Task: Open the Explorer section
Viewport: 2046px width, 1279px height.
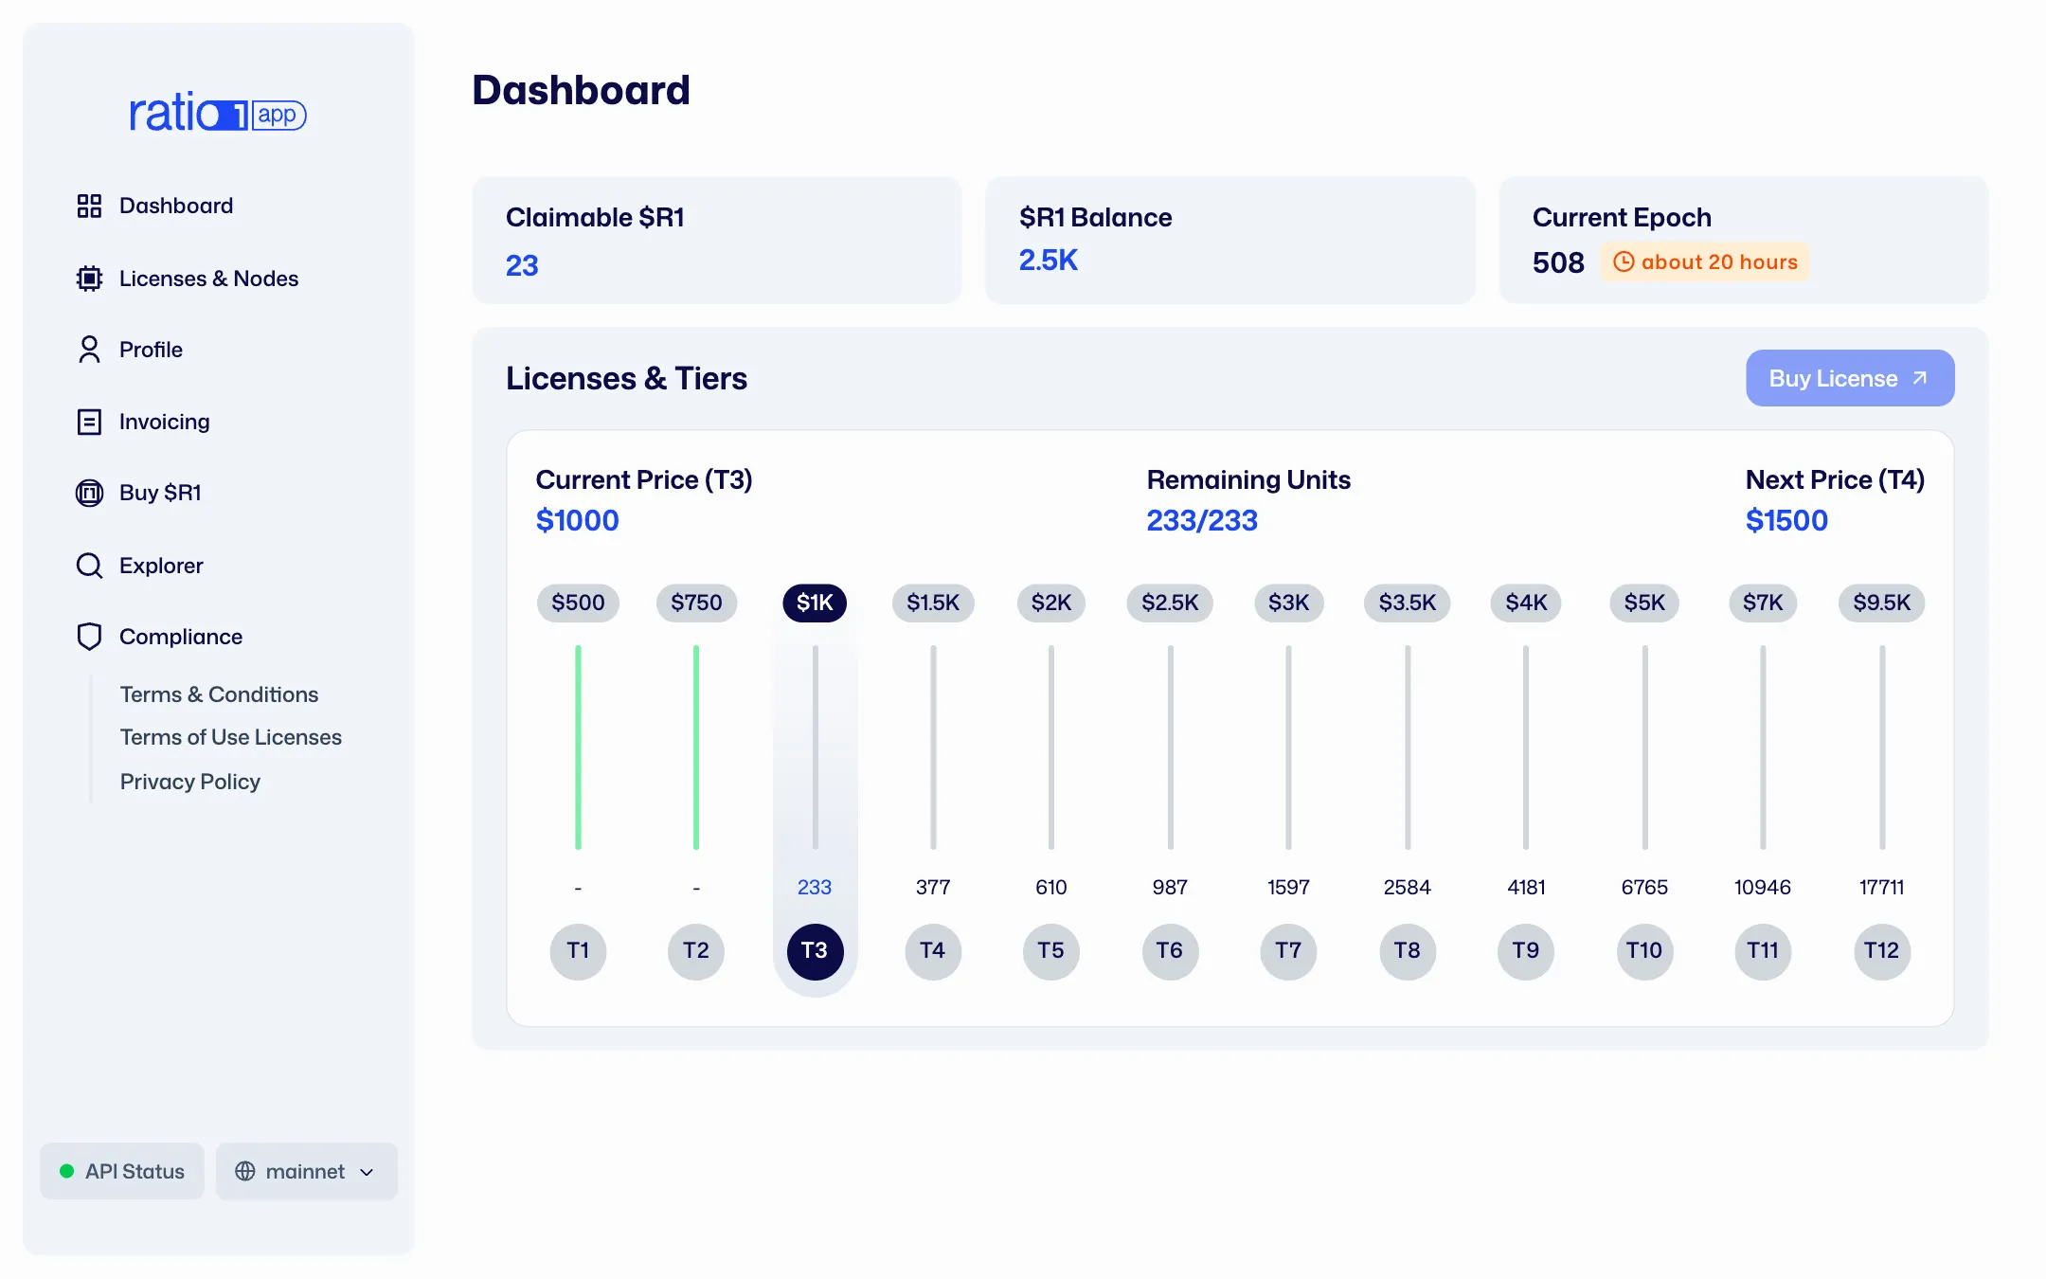Action: [x=161, y=566]
